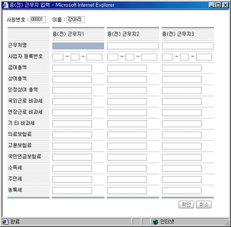Click 근무처명 field for 근무지3
This screenshot has height=227, width=231.
[x=188, y=46]
